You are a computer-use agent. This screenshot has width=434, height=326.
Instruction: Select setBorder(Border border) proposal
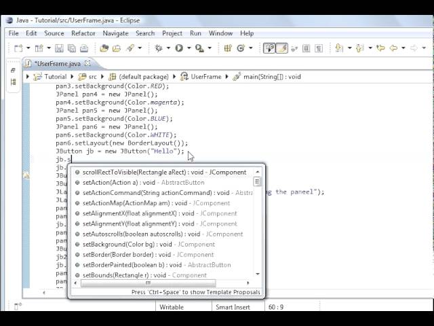coord(163,255)
